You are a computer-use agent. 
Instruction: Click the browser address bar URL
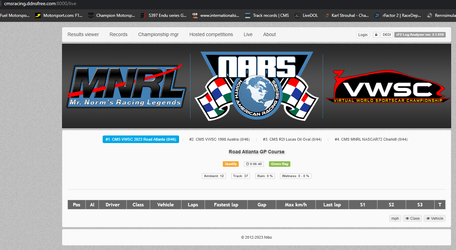[40, 4]
